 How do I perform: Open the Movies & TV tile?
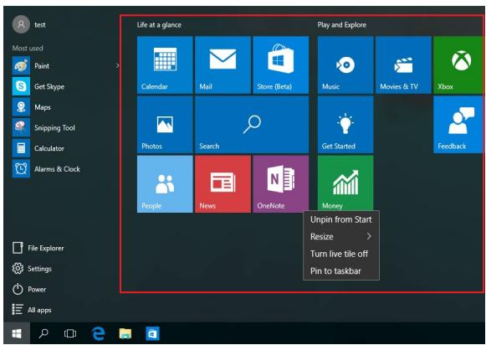click(x=403, y=64)
